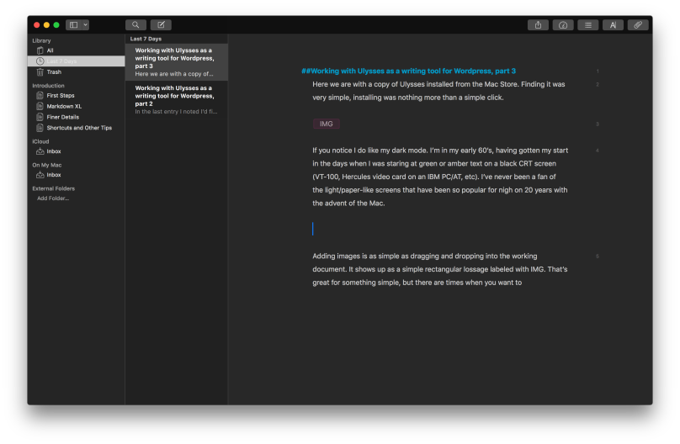Click the paragraph starting 'Here we are'
Screen dimensions: 680x444
[438, 91]
